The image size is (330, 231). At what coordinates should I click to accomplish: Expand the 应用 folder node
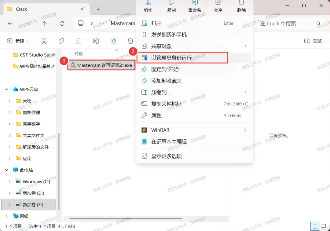click(9, 158)
